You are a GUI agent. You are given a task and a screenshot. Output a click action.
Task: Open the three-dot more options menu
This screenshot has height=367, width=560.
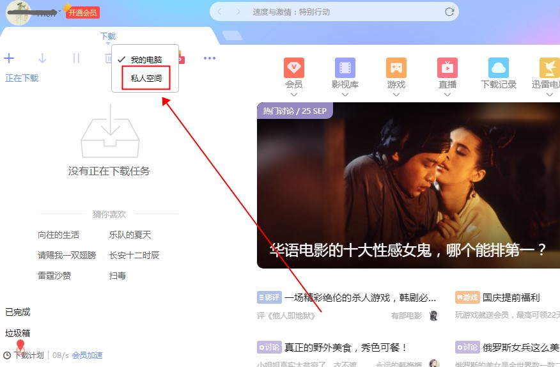(x=210, y=59)
